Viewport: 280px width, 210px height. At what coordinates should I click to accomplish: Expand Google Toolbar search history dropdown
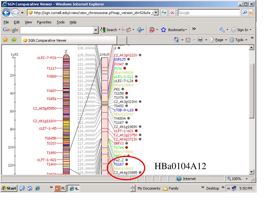pyautogui.click(x=96, y=30)
